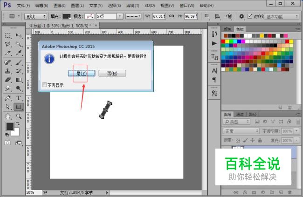The height and width of the screenshot is (197, 303).
Task: Switch to the 路径 panel tab
Action: coord(252,115)
